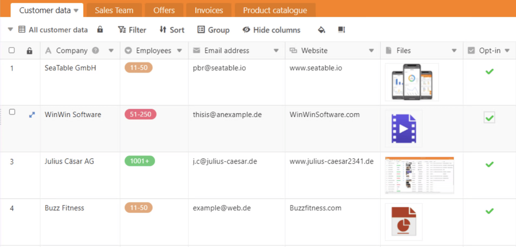Click the orange 11-50 tag for Buzz Fitness
The width and height of the screenshot is (516, 247).
[x=138, y=208]
